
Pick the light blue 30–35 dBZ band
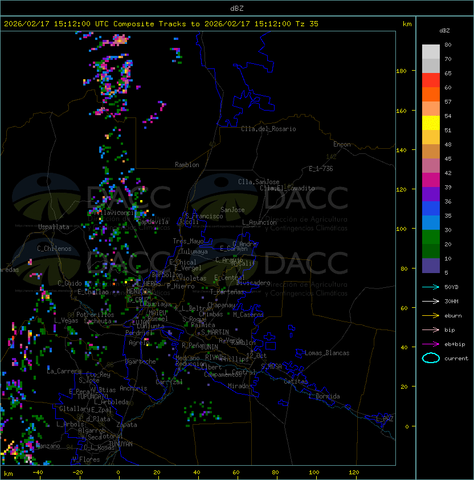point(431,223)
